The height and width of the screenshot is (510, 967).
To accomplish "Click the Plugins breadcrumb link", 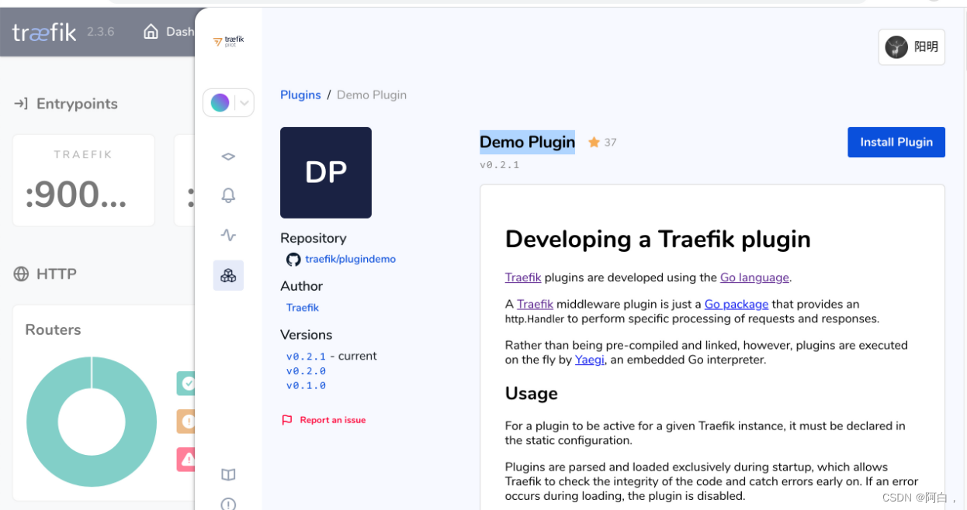I will pyautogui.click(x=300, y=95).
